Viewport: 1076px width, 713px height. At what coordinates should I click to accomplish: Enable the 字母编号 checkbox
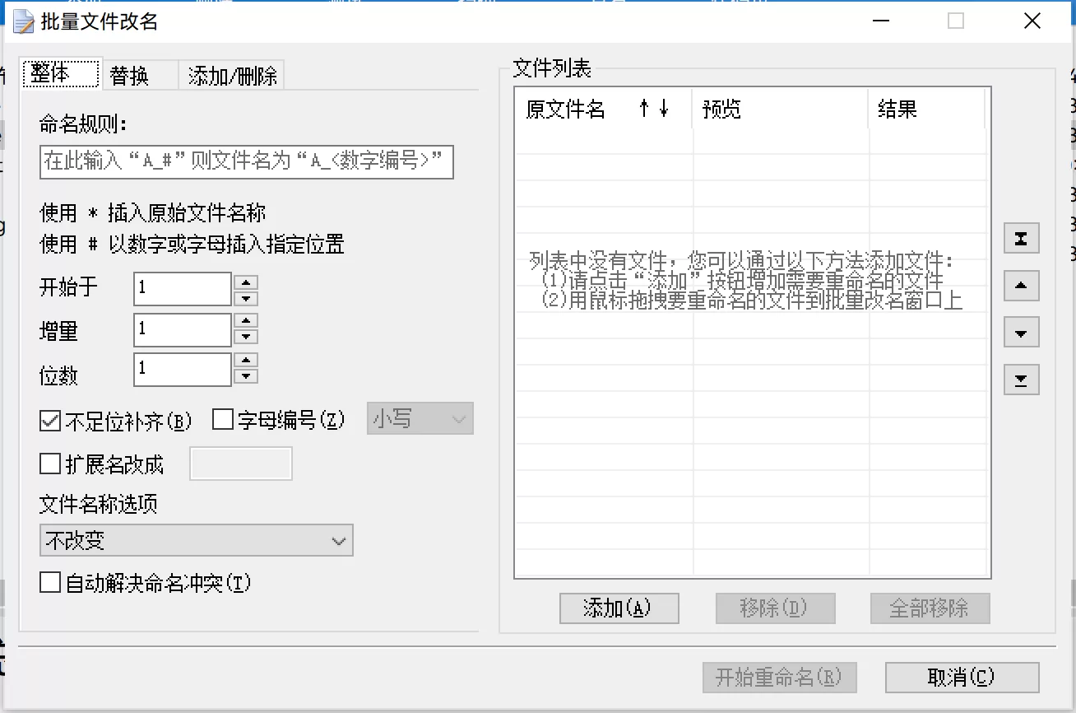point(223,421)
